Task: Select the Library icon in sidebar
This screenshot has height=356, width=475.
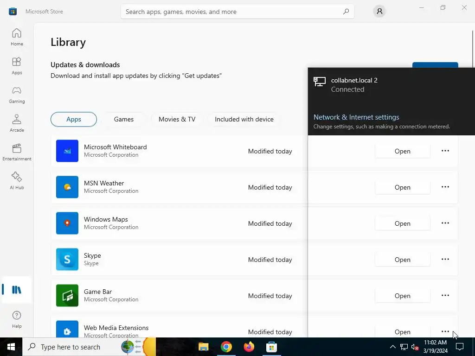Action: tap(17, 290)
